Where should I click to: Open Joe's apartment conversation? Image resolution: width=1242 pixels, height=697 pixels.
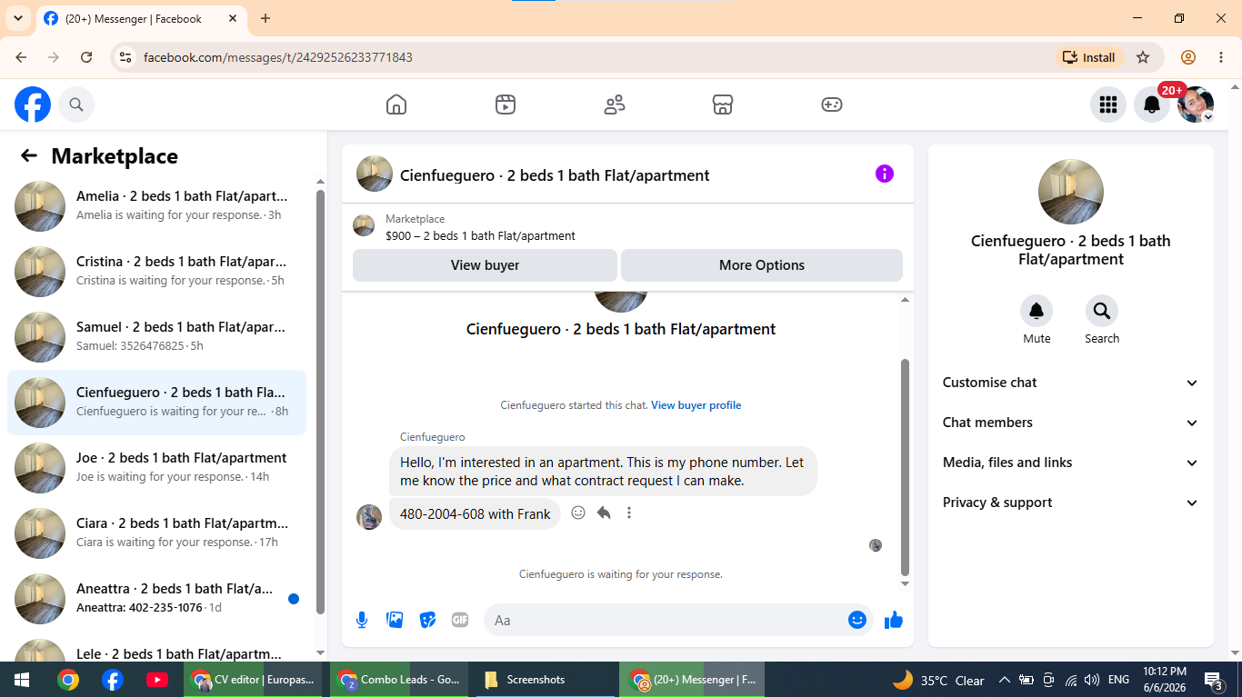(157, 468)
